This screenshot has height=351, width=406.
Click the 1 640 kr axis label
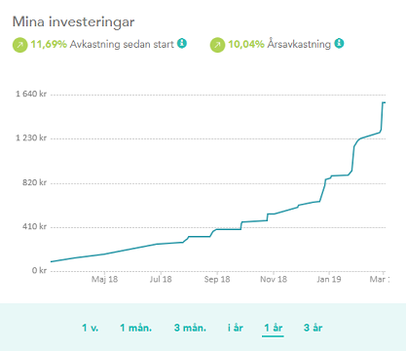(31, 94)
